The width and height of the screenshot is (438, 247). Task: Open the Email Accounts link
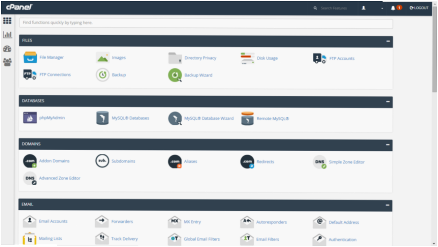pos(53,221)
